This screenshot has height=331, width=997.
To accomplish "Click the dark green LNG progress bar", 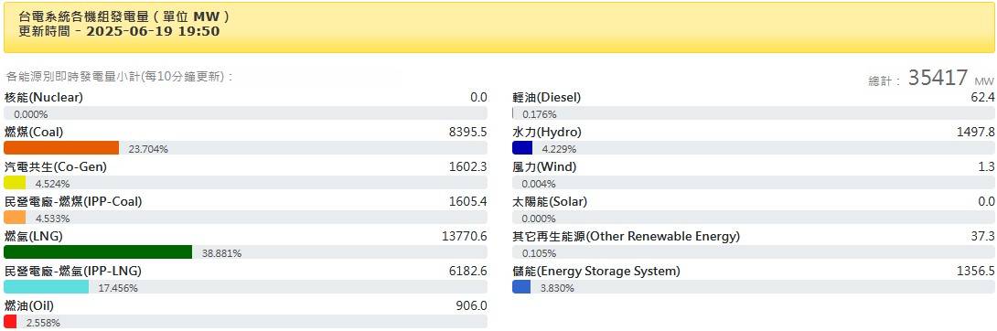I will pos(98,252).
